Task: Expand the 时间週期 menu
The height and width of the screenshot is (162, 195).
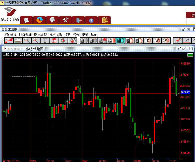Action: (25, 35)
